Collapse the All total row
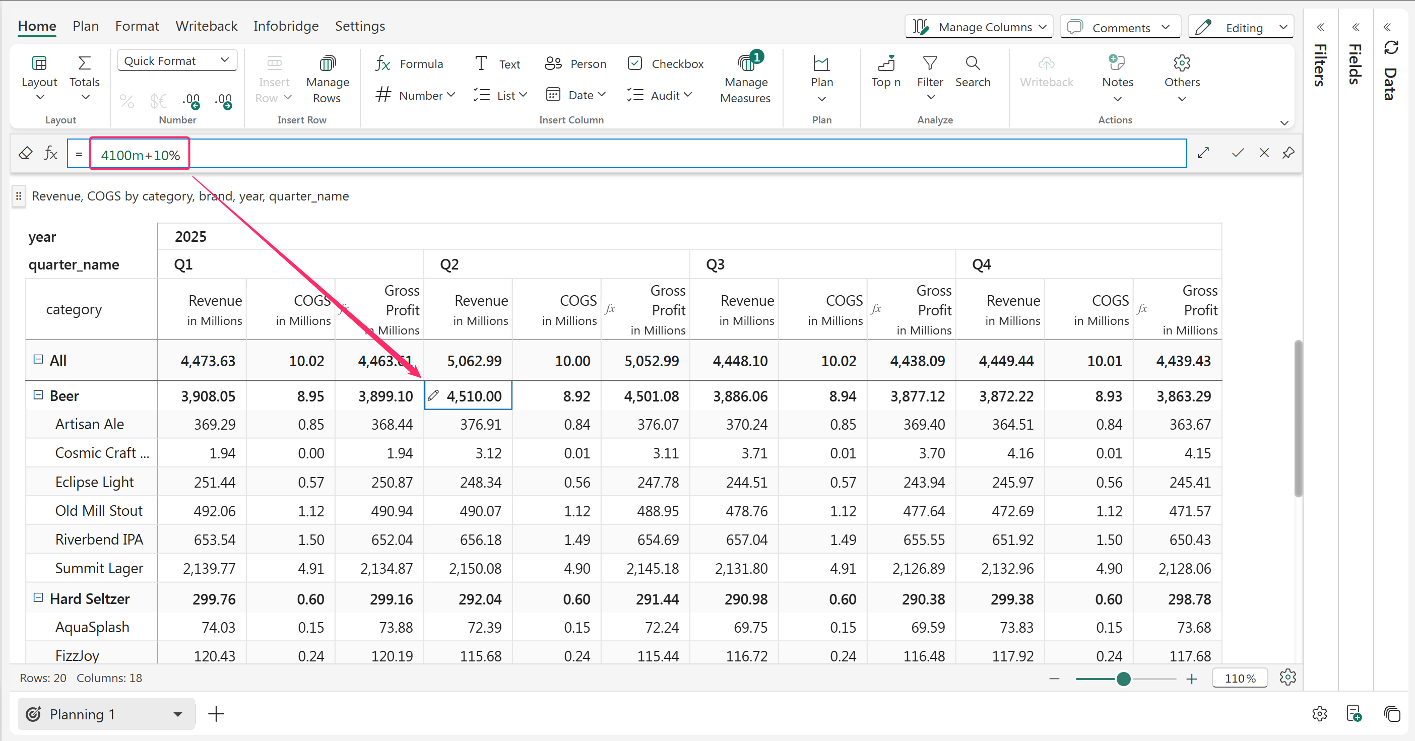Viewport: 1415px width, 741px height. 38,359
